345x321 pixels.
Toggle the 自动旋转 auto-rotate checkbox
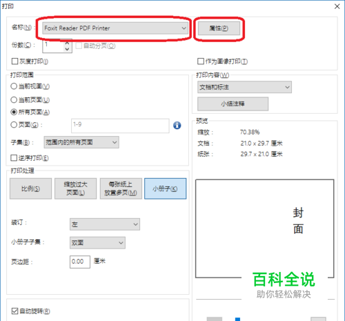pos(14,311)
